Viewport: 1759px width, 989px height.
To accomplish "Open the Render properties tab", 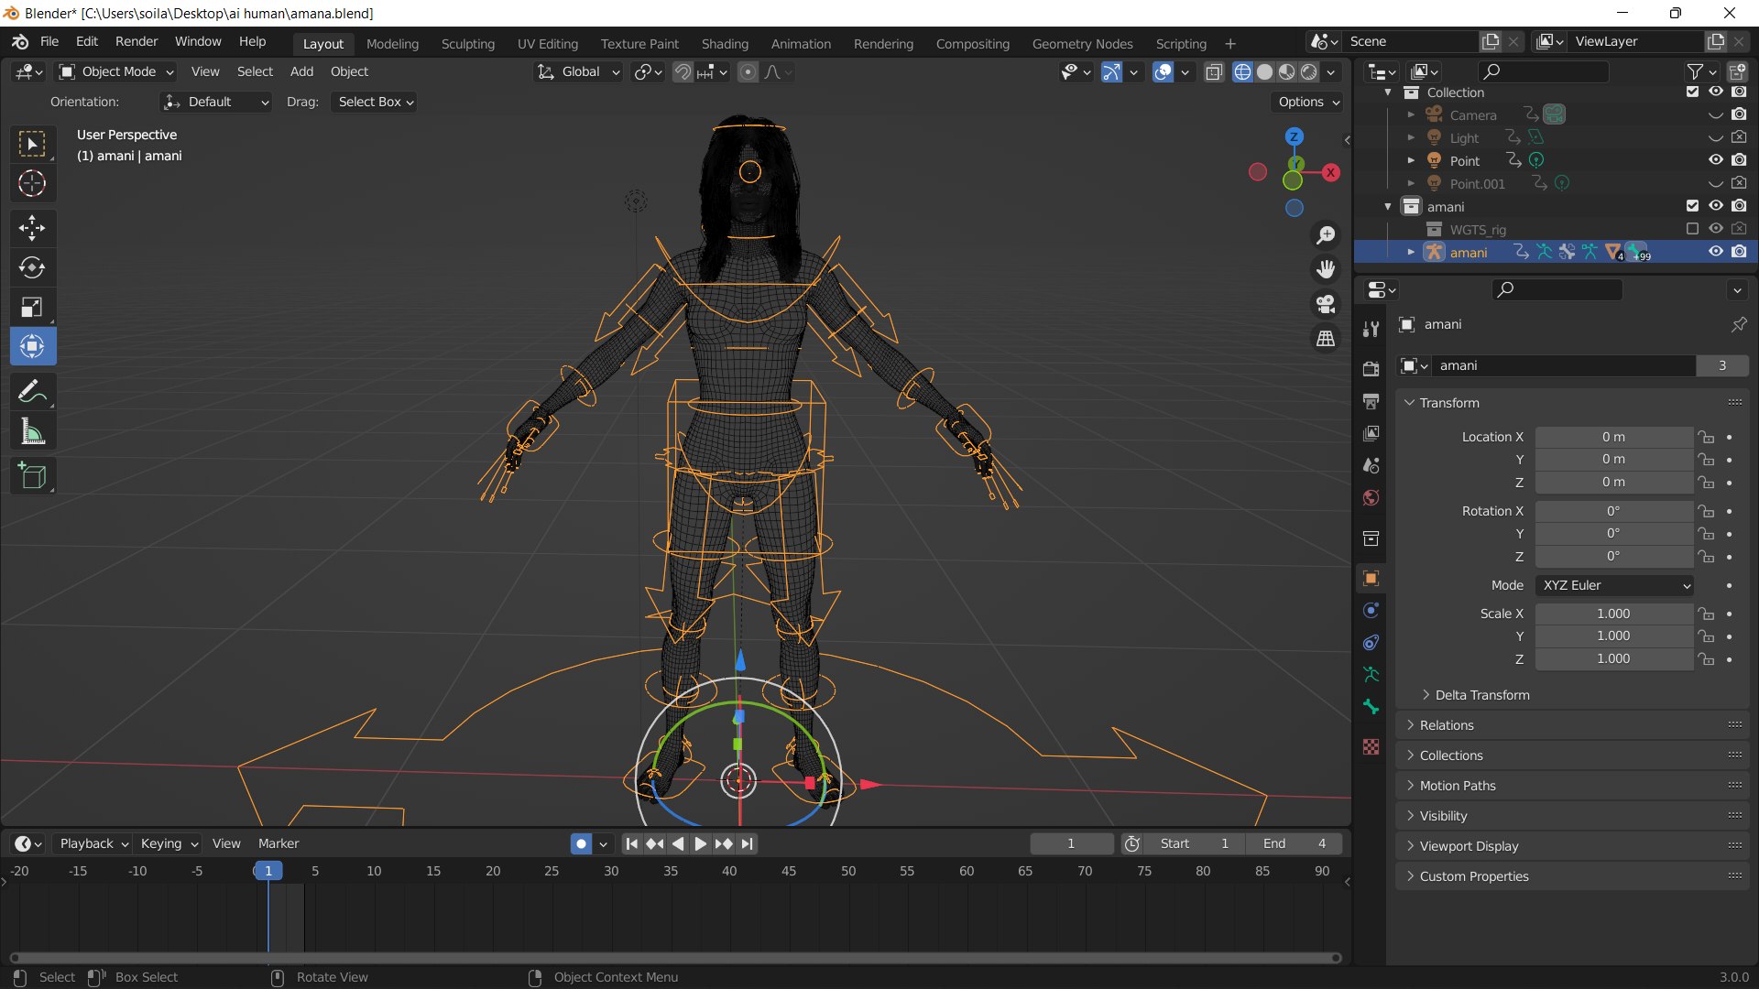I will click(1371, 368).
